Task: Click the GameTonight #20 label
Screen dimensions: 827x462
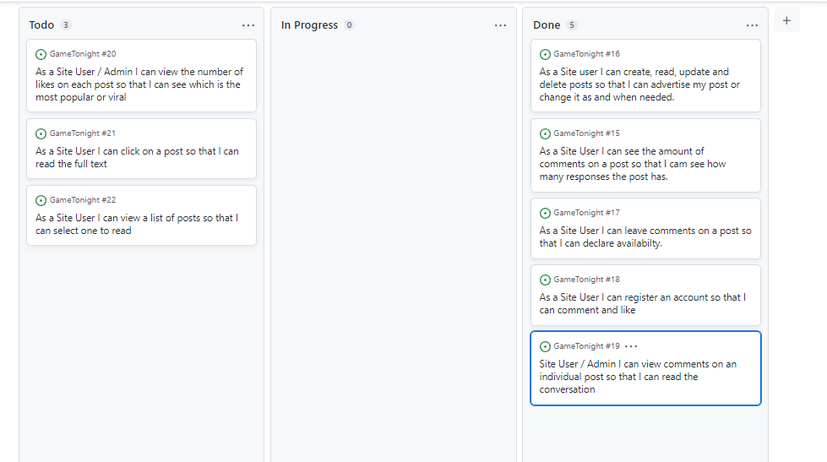Action: pos(83,54)
